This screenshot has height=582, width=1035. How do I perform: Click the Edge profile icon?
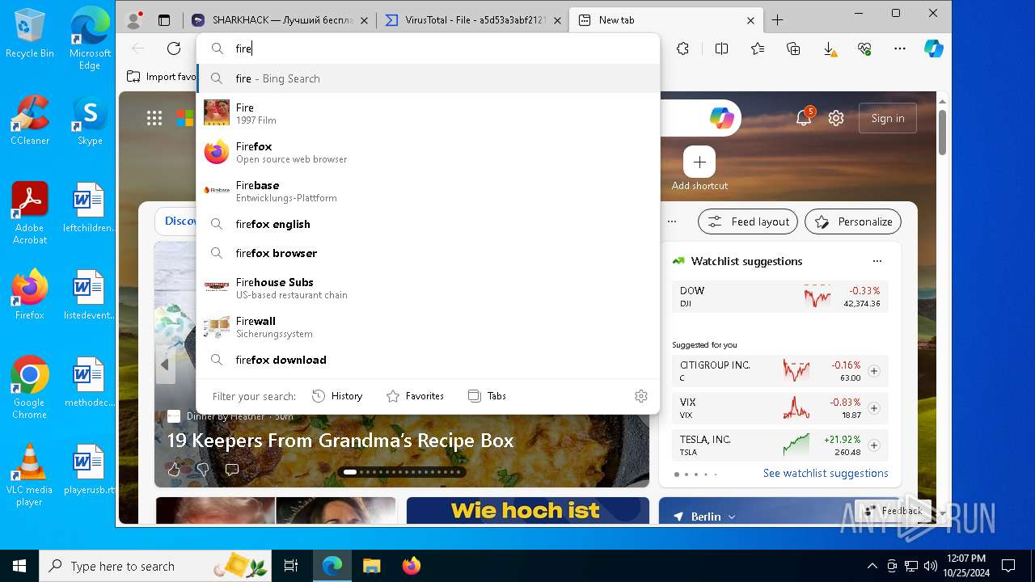click(x=135, y=19)
